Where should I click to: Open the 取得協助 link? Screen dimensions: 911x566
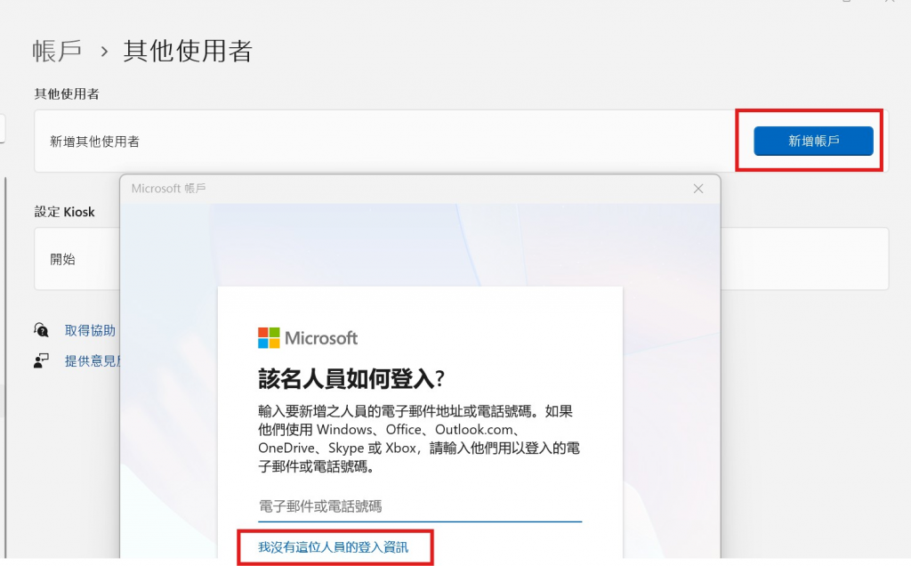(x=90, y=331)
